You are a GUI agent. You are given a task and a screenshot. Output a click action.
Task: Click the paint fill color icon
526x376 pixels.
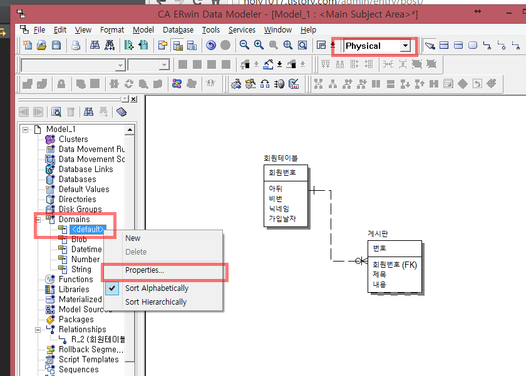pyautogui.click(x=268, y=64)
